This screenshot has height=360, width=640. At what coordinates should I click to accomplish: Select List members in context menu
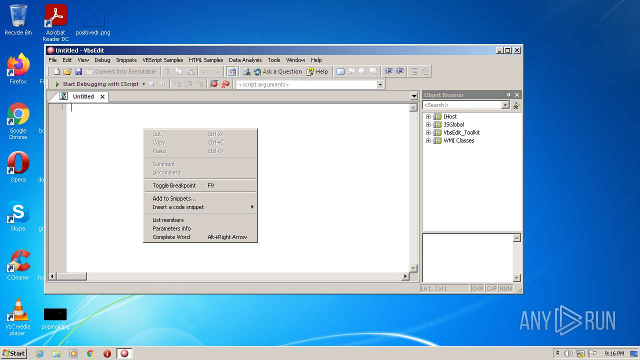pos(200,220)
